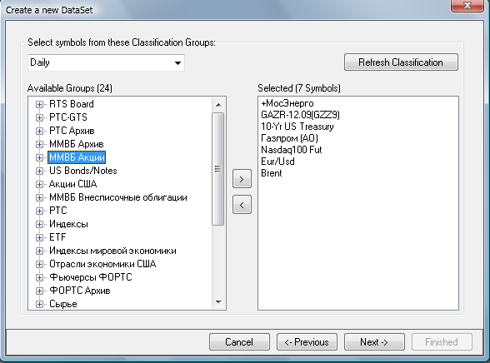
Task: Select the highlighted ММВБ Акции group
Action: pyautogui.click(x=77, y=157)
